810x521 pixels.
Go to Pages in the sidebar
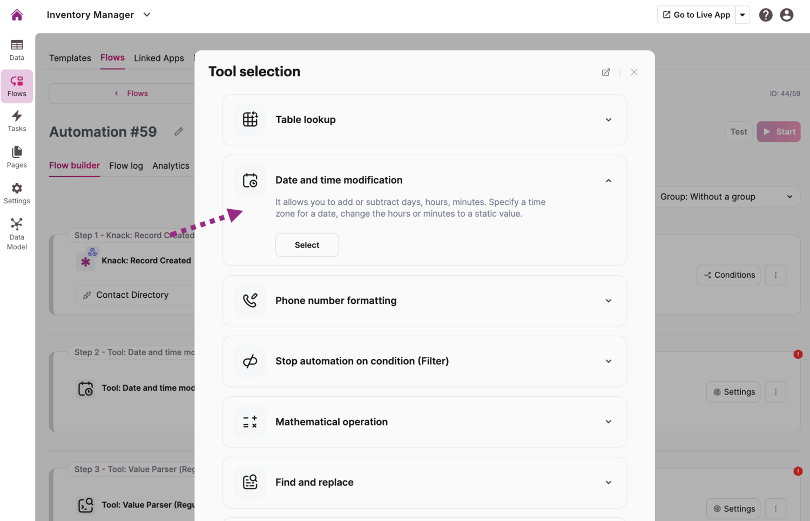pyautogui.click(x=17, y=157)
